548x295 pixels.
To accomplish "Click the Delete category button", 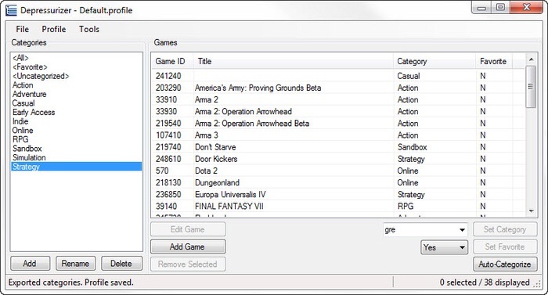I will 121,264.
